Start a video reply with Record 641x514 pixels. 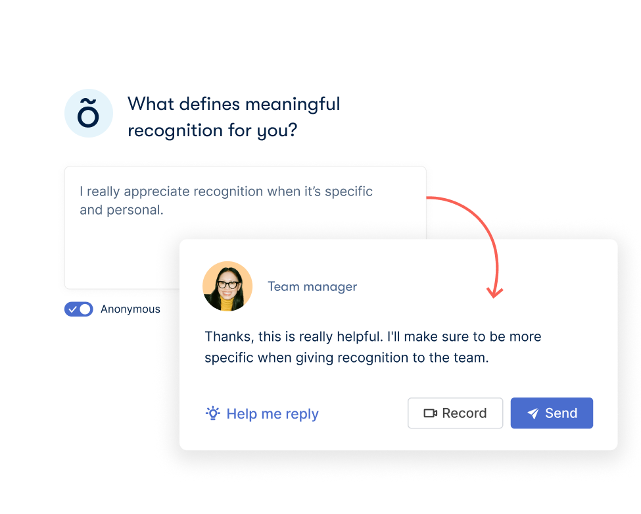click(455, 413)
